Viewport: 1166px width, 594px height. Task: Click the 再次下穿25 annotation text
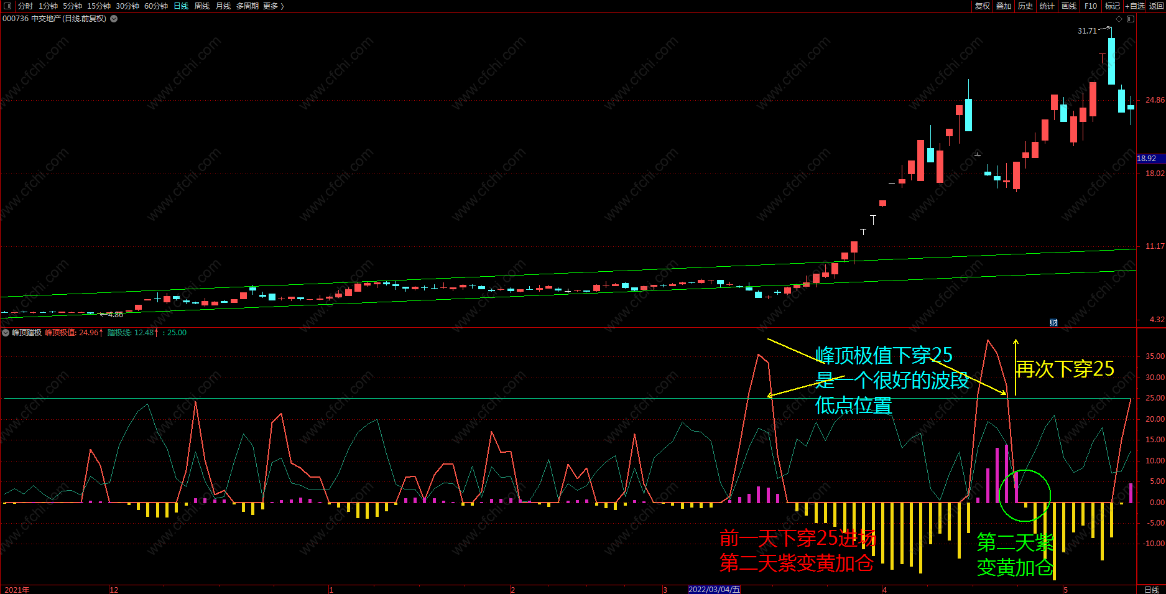point(1065,369)
